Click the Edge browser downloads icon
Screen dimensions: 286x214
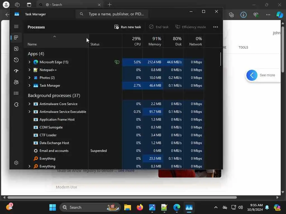[244, 15]
